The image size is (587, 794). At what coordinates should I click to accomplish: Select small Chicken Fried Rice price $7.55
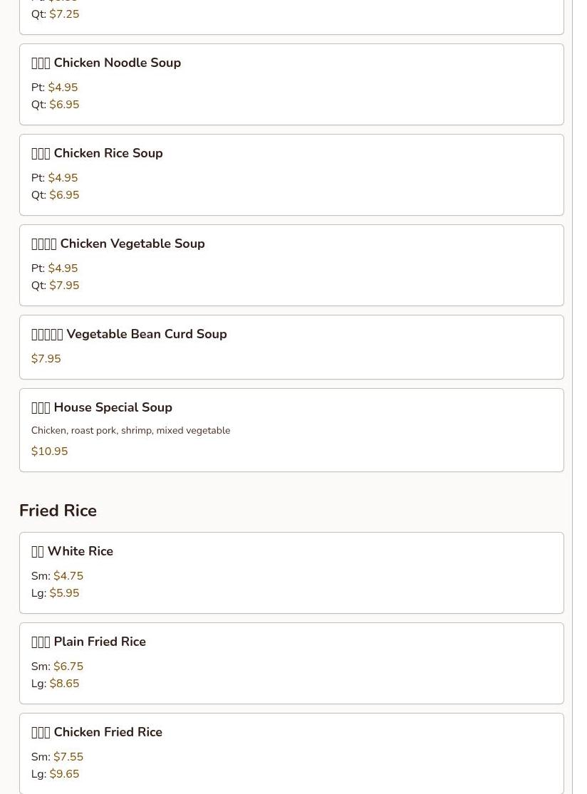tap(68, 757)
